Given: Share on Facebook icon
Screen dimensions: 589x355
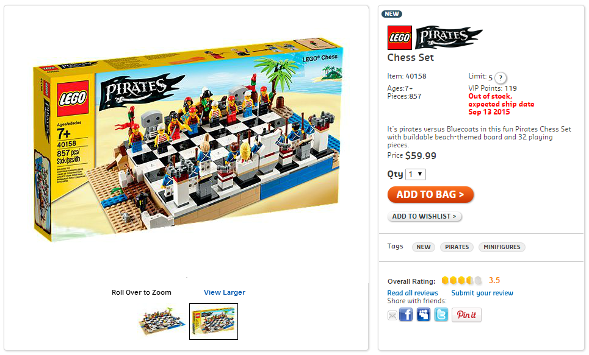Looking at the screenshot, I should tap(406, 315).
